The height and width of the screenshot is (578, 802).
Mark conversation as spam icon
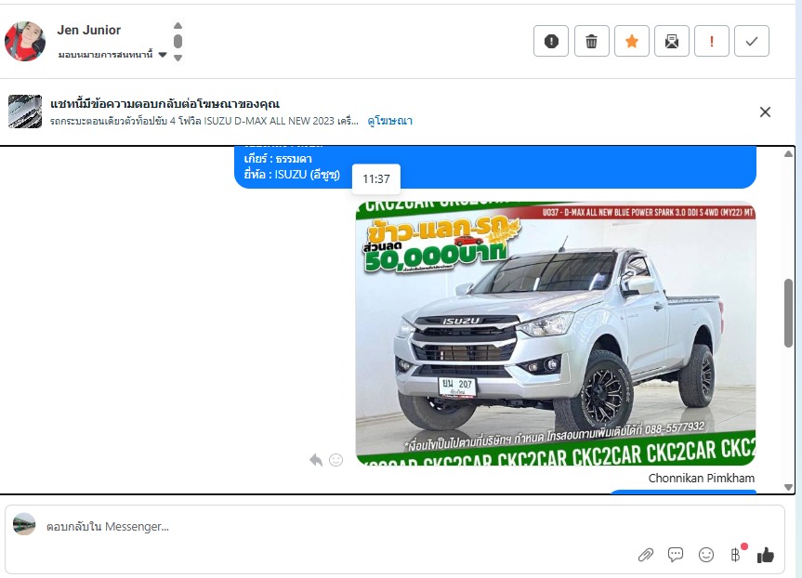click(551, 41)
